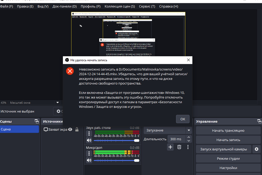262x175 pixels.
Task: Close the 'Не удалось начать запись' dialog
Action: pyautogui.click(x=188, y=60)
